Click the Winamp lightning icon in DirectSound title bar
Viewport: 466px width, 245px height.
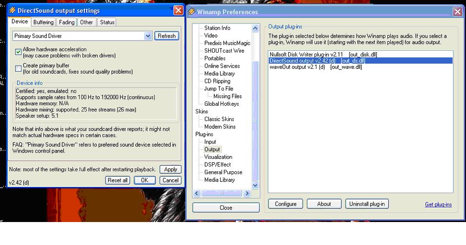(x=12, y=11)
